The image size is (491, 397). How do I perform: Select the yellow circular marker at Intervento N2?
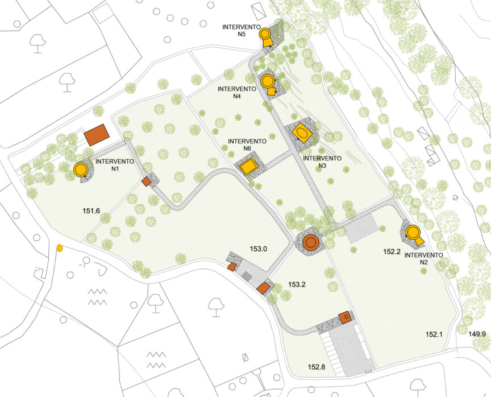[x=413, y=233]
